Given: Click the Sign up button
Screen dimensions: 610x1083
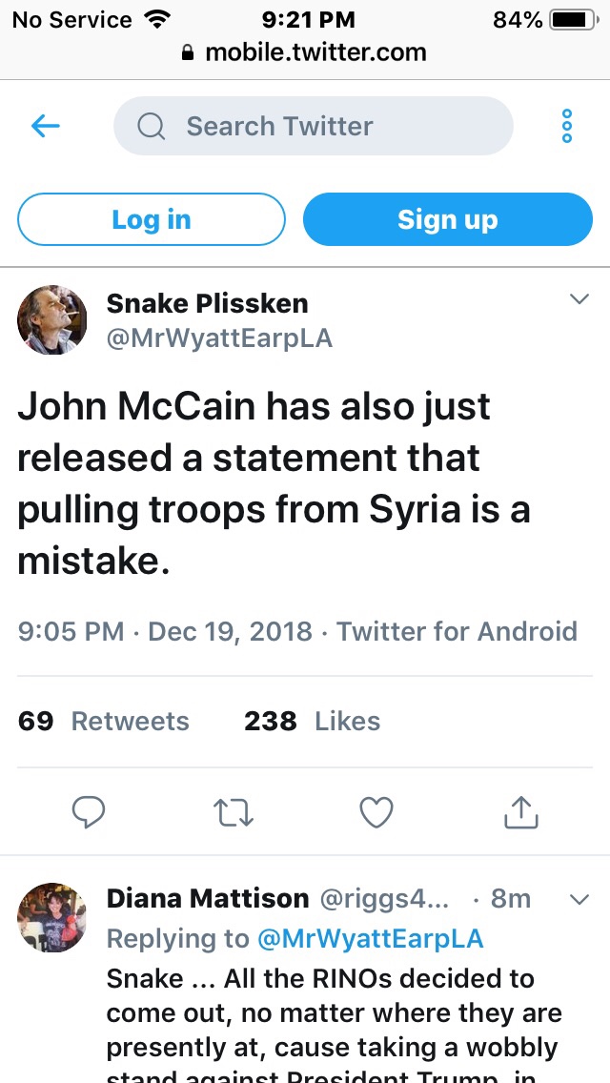Looking at the screenshot, I should (x=448, y=219).
